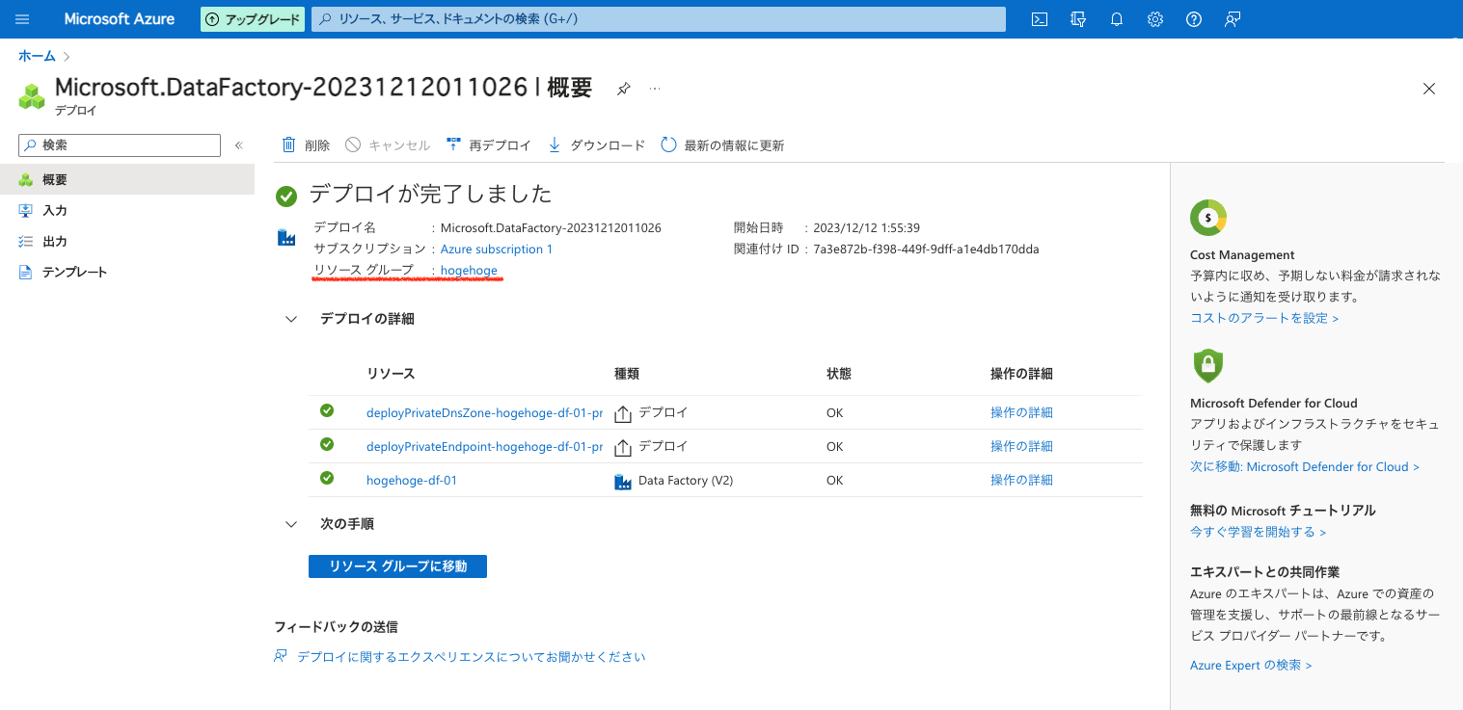Open deployPrivateDnsZone-hogehoge-df-01 resource link
This screenshot has width=1463, height=710.
(484, 413)
